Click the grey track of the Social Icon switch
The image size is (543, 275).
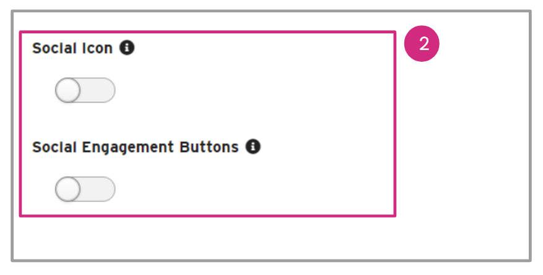[x=100, y=90]
